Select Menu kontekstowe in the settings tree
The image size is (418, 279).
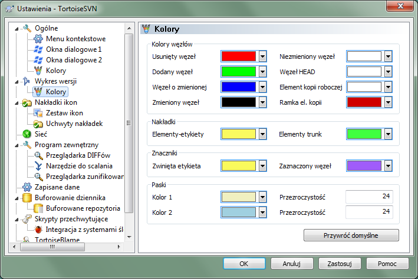pyautogui.click(x=75, y=39)
